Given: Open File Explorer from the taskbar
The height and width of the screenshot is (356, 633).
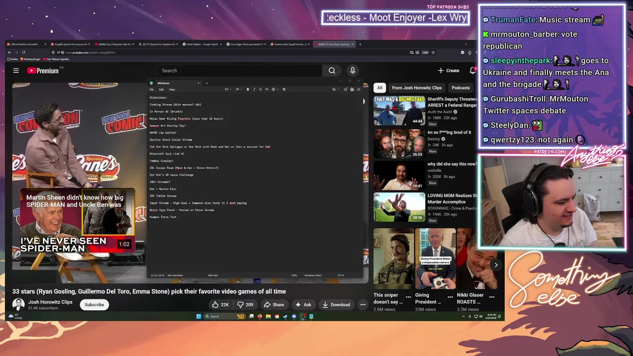Looking at the screenshot, I should click(x=268, y=316).
